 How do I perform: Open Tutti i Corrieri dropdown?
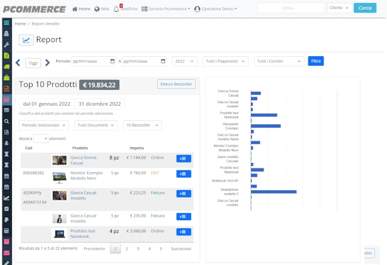point(279,62)
